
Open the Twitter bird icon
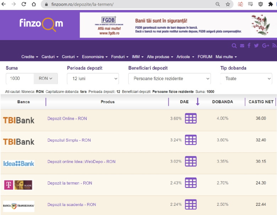click(256, 45)
